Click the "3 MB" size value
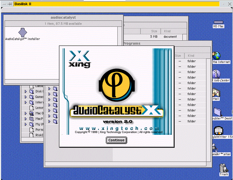The image size is (233, 180). point(154,37)
